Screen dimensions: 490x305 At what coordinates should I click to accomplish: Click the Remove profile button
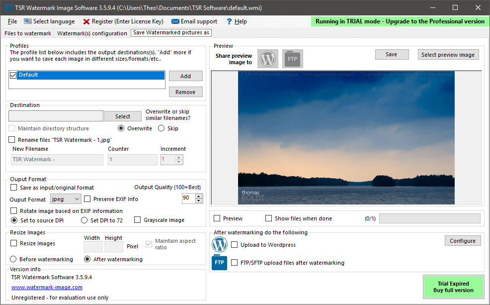pyautogui.click(x=186, y=92)
